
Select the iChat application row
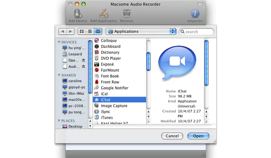120,100
